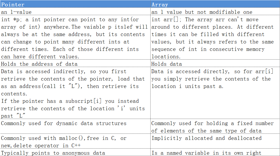Click the "Data is accessed indirectly" cell
This screenshot has width=280, height=156.
75,93
